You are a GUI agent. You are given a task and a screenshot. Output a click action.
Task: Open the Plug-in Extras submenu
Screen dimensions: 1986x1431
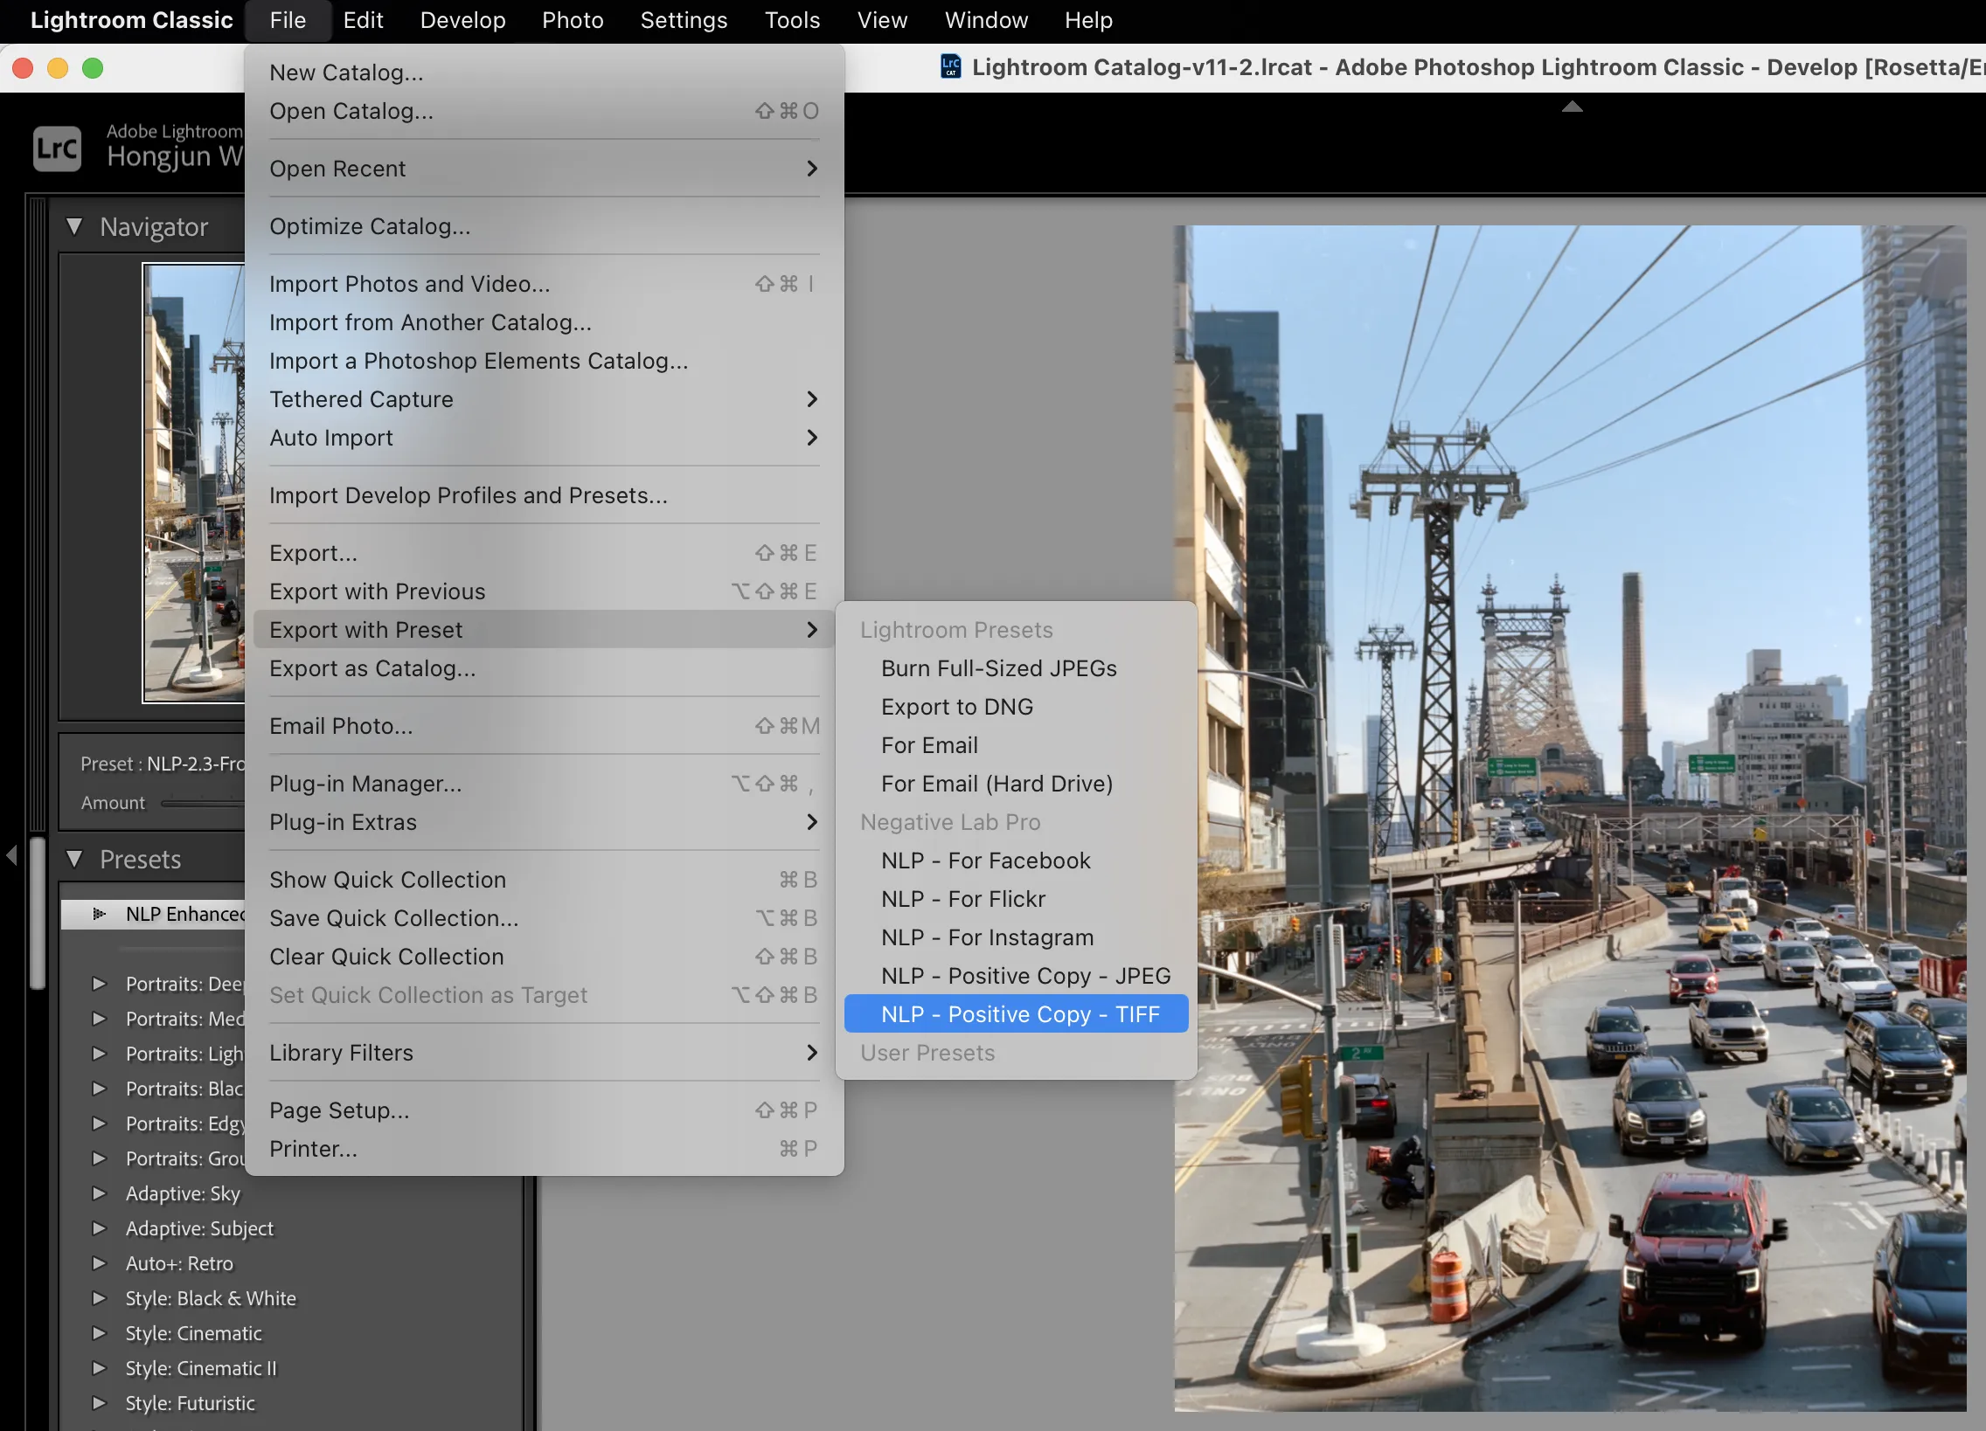pyautogui.click(x=544, y=822)
